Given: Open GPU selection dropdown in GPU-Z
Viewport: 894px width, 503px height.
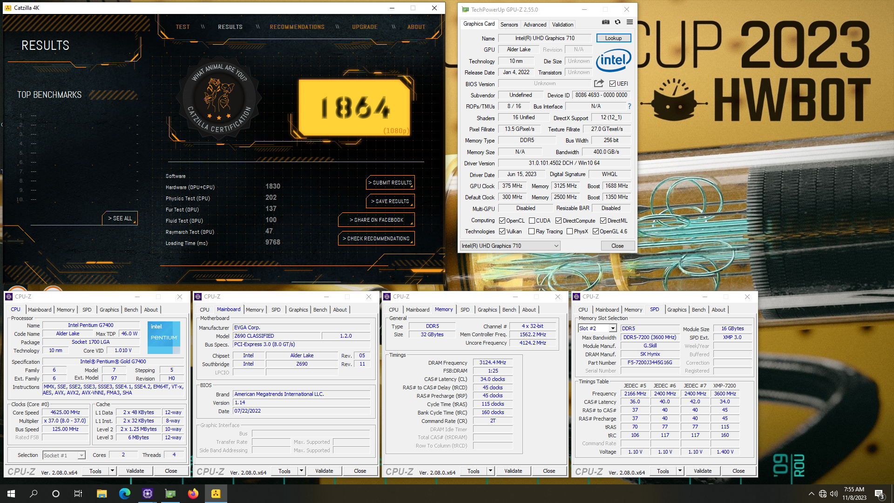Looking at the screenshot, I should click(x=510, y=246).
